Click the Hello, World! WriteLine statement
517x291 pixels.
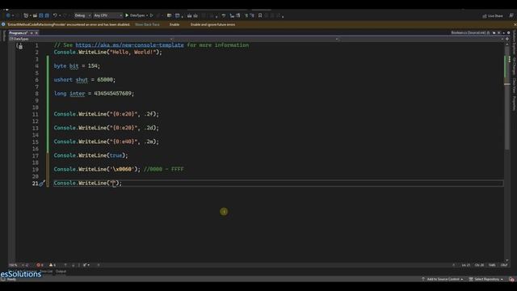pyautogui.click(x=107, y=52)
